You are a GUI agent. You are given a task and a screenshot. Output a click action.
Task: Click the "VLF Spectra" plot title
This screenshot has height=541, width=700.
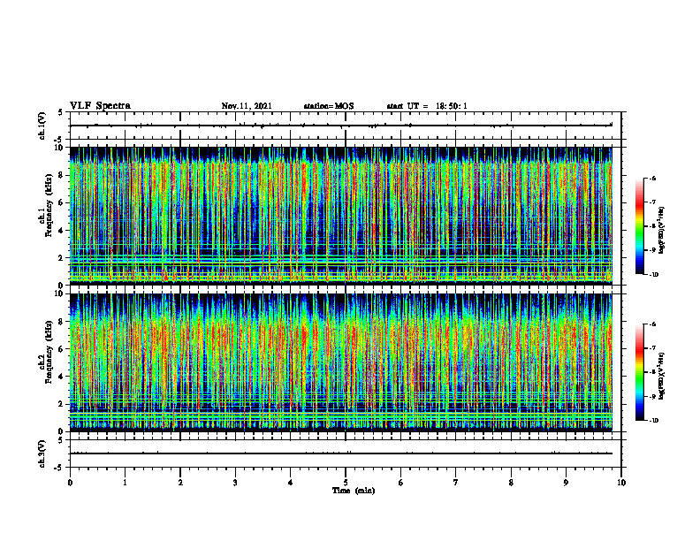click(x=100, y=106)
